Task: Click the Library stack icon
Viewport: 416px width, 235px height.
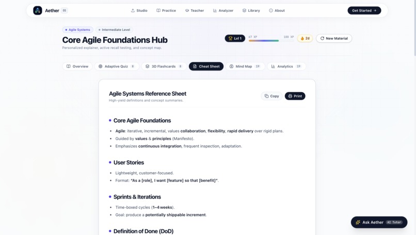Action: (244, 11)
